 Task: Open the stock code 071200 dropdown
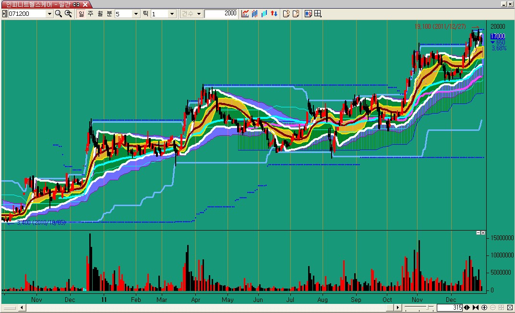(x=49, y=14)
